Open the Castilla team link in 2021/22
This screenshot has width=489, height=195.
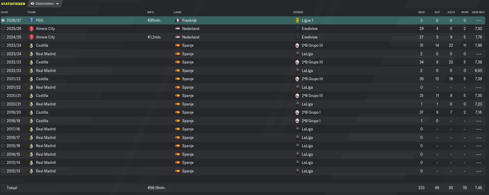(x=42, y=79)
